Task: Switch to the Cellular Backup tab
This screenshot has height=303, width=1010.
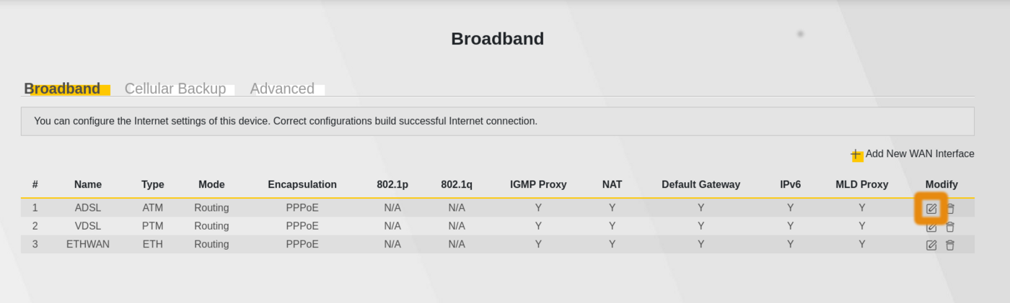Action: 175,89
